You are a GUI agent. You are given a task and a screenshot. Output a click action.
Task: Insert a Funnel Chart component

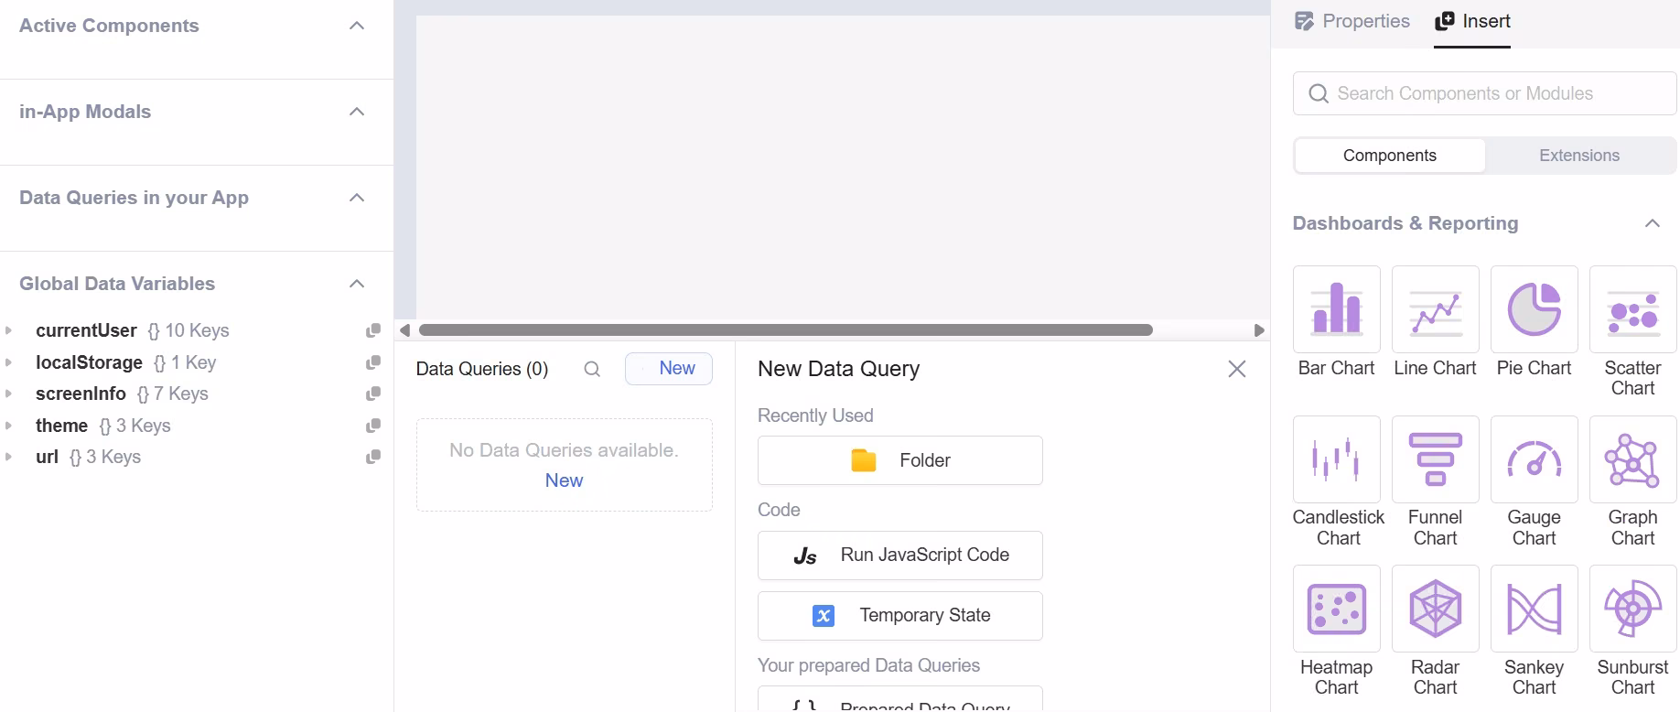click(x=1435, y=459)
